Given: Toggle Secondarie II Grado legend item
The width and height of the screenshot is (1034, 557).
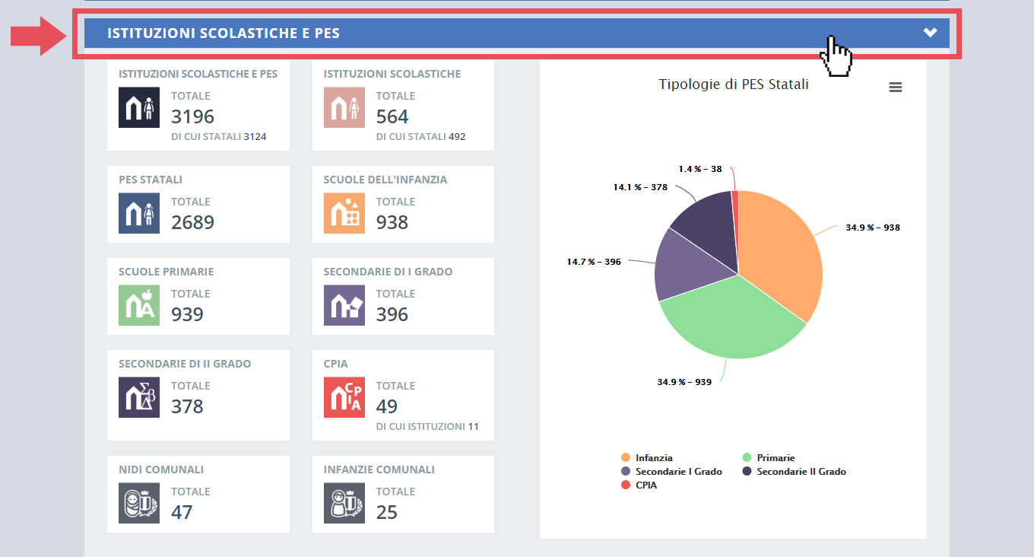Looking at the screenshot, I should click(x=794, y=472).
